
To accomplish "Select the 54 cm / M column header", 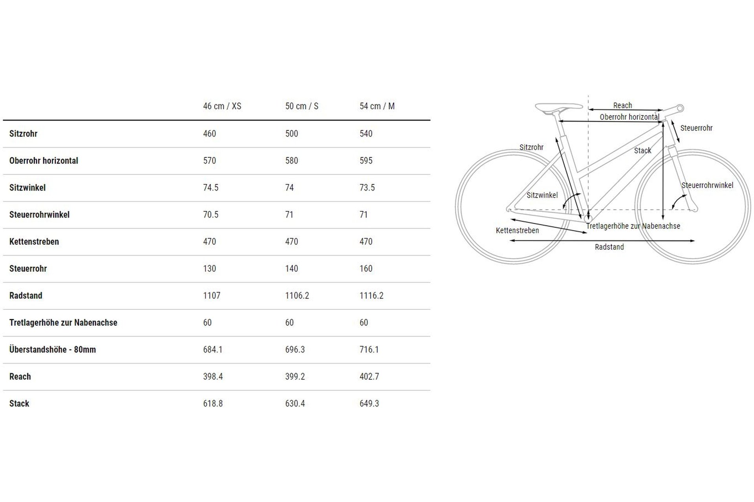I will pos(377,106).
